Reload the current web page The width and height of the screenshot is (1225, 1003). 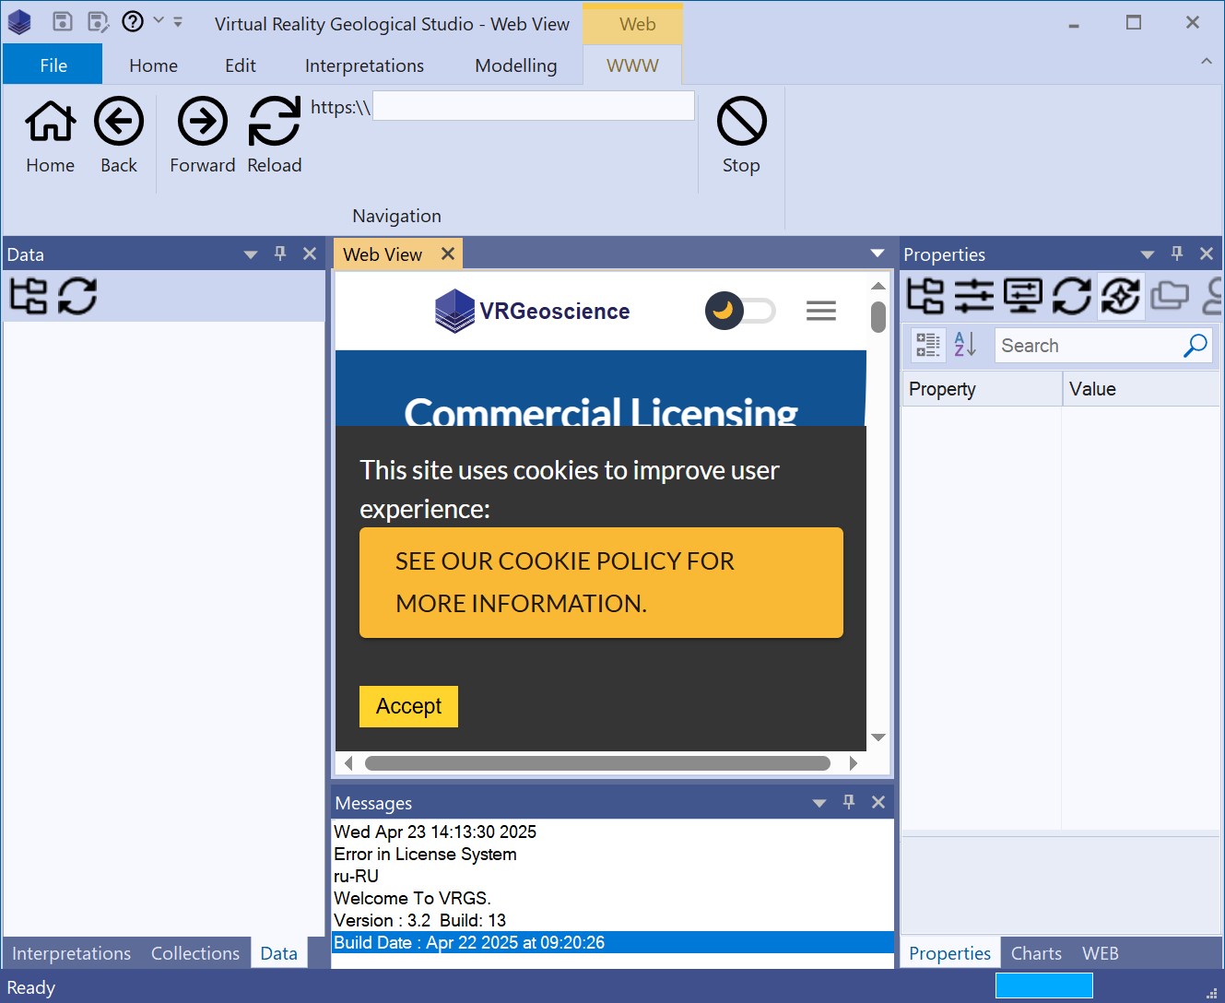275,135
